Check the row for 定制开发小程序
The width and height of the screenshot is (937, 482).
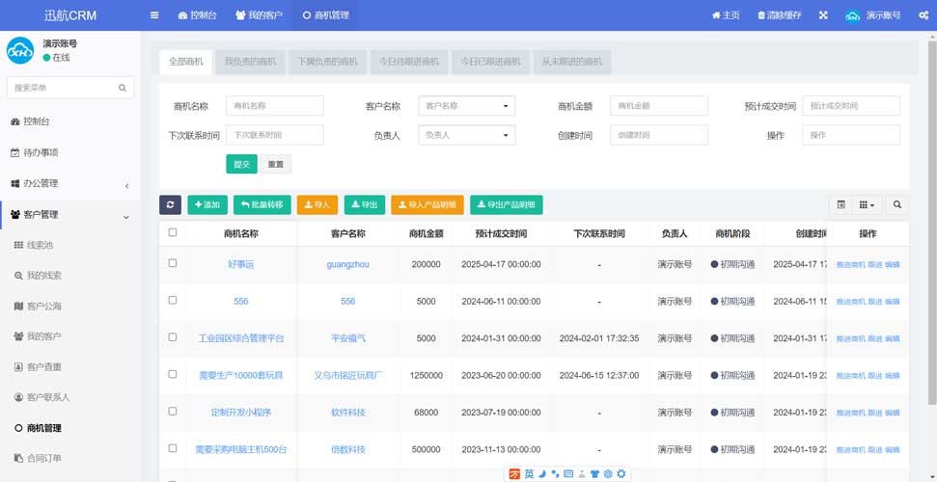click(173, 411)
